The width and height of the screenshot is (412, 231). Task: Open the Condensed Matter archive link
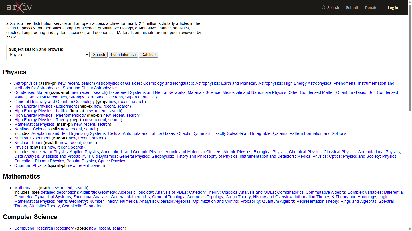[31, 92]
